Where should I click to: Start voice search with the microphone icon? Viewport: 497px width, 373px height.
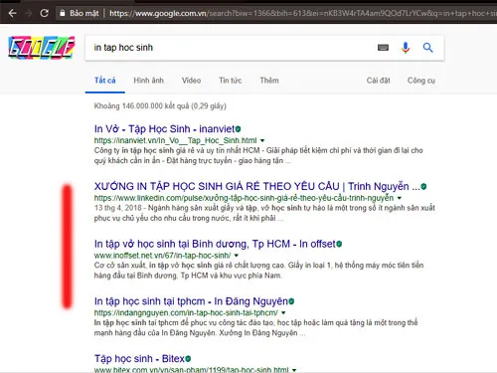406,48
